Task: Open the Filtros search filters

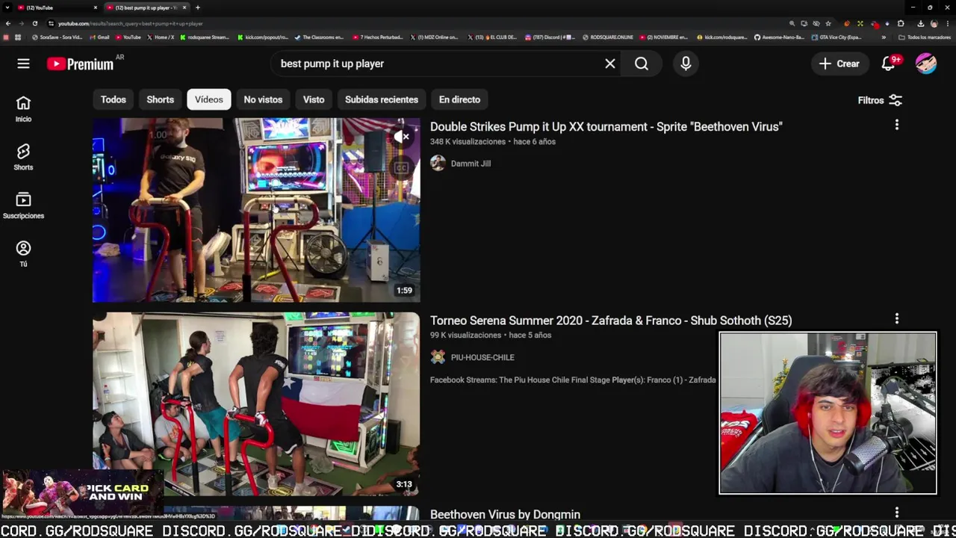Action: pos(880,100)
